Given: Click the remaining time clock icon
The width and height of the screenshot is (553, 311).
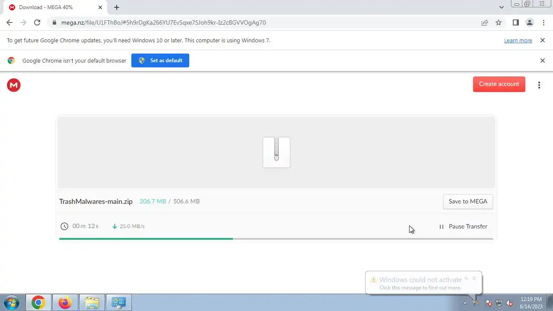Looking at the screenshot, I should coord(64,226).
